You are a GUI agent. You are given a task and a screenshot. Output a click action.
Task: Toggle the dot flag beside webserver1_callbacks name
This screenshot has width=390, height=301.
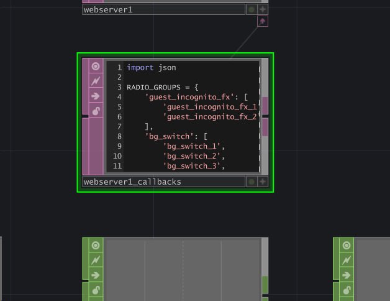(x=252, y=182)
